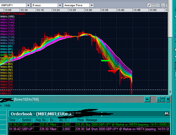Click the Avg. Ex... column header
Screen dimensions: 176x135
tap(41, 120)
